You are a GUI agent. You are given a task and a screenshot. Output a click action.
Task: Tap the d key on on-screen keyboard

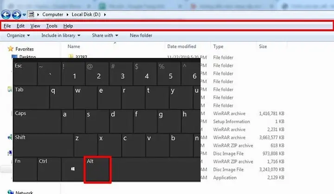pyautogui.click(x=122, y=121)
